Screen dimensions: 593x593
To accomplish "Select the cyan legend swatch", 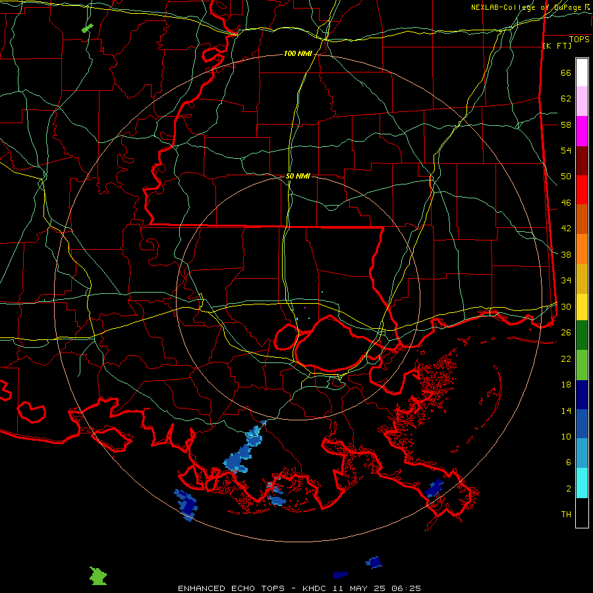I will pyautogui.click(x=582, y=483).
